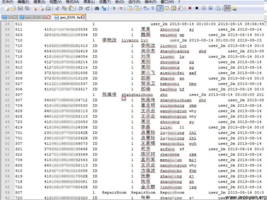Click the Print toolbar icon
The height and width of the screenshot is (200, 267).
point(48,8)
